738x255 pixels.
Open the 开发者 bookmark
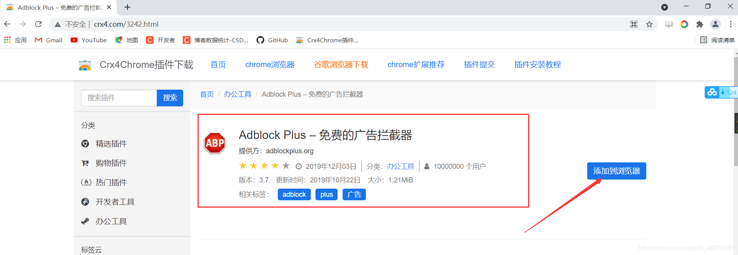pos(160,40)
